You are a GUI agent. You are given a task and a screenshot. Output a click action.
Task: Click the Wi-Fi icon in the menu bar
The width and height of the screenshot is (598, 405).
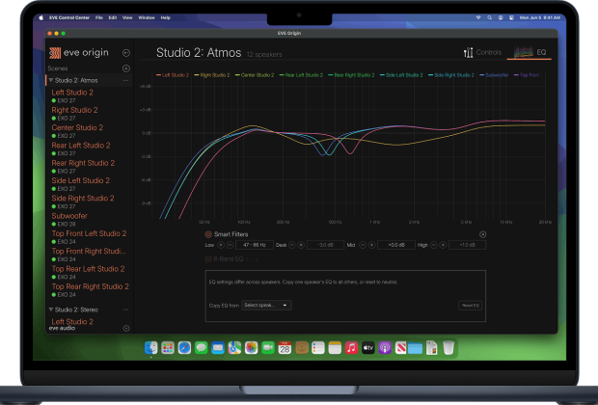478,17
